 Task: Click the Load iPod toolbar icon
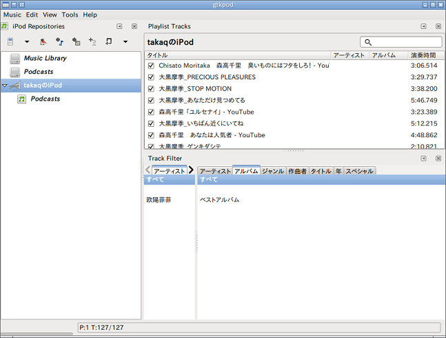click(10, 41)
